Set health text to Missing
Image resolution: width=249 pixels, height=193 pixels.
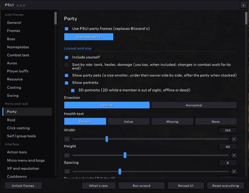pos(172,122)
